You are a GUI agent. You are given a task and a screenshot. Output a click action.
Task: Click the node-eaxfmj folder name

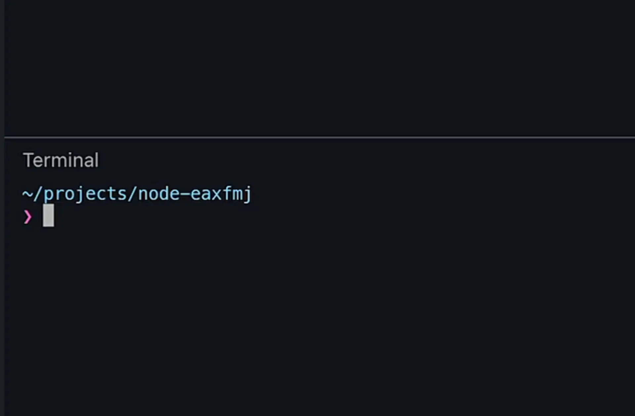pos(195,194)
